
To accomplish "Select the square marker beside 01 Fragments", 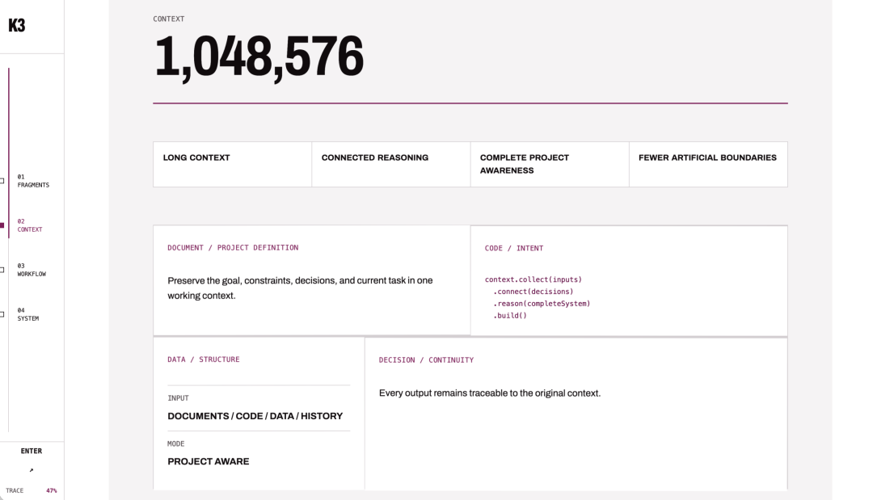I will pos(2,181).
